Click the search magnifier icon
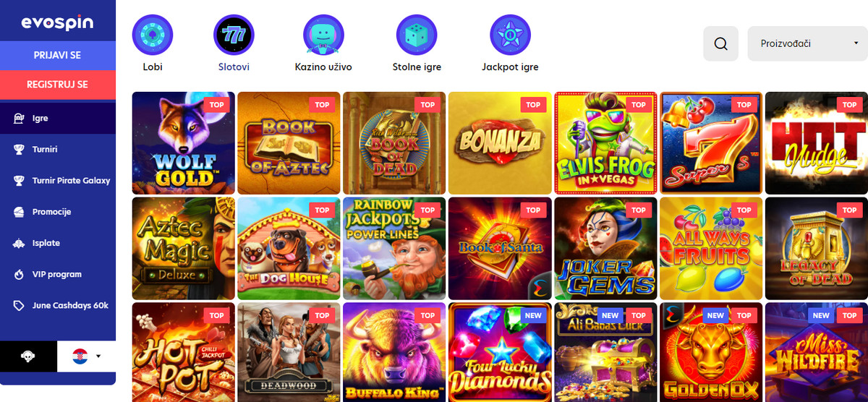Image resolution: width=868 pixels, height=402 pixels. 720,43
